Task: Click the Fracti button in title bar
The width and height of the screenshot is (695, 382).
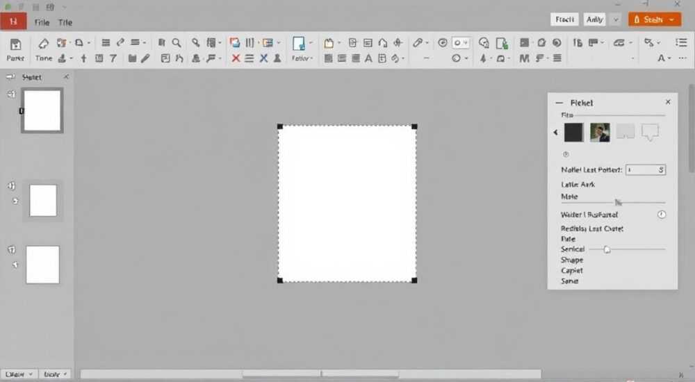Action: 564,19
